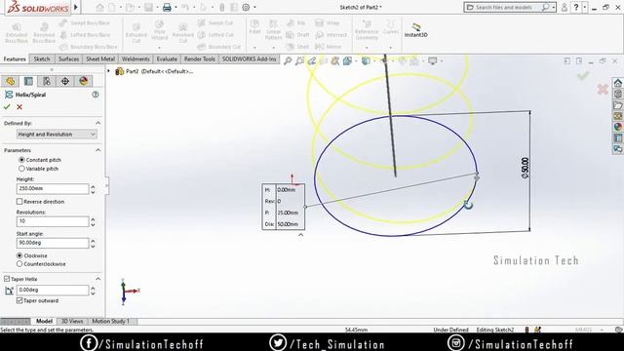This screenshot has width=624, height=351.
Task: Click Zoom to Area in the view toolbar
Action: pyautogui.click(x=299, y=60)
